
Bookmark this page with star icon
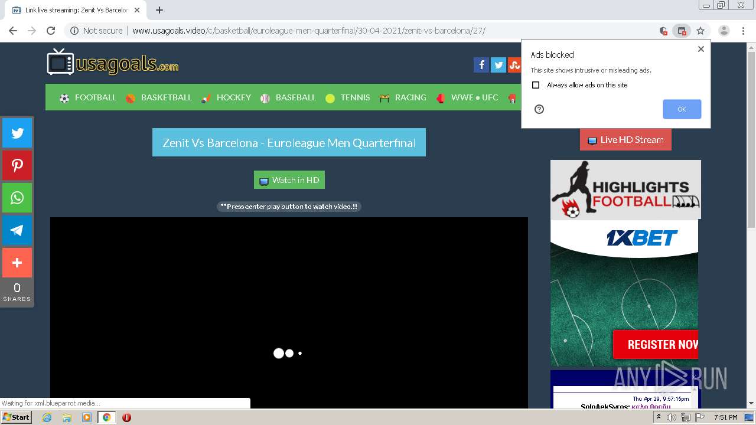pyautogui.click(x=700, y=31)
